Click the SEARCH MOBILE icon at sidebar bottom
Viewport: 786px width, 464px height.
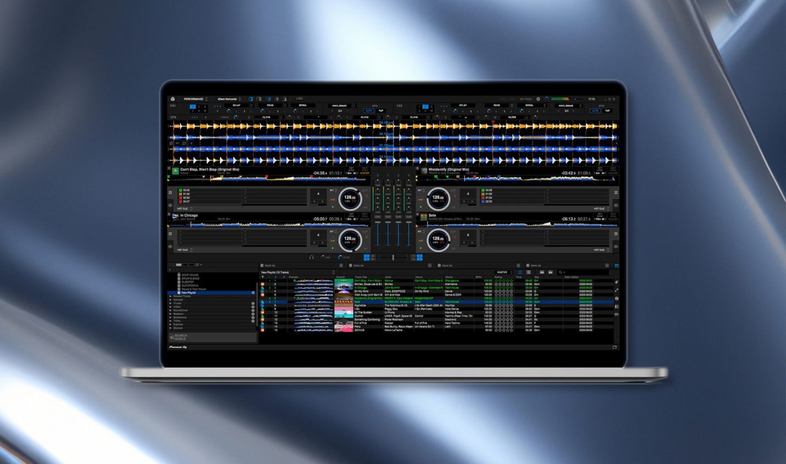pos(173,336)
